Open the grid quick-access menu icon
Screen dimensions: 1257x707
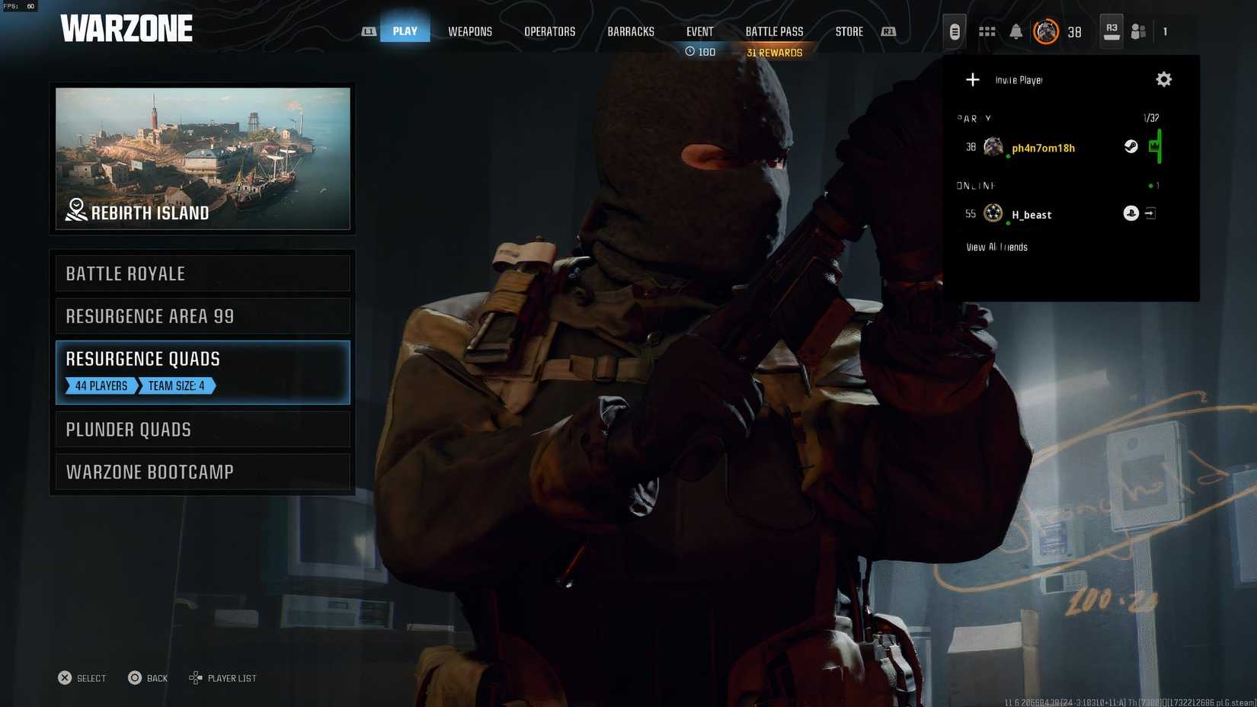(987, 31)
